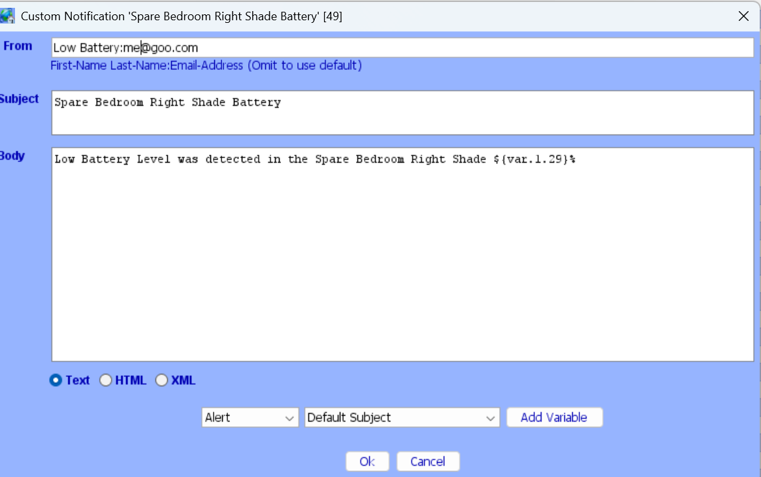Close the Custom Notification dialog
This screenshot has height=477, width=761.
[743, 16]
